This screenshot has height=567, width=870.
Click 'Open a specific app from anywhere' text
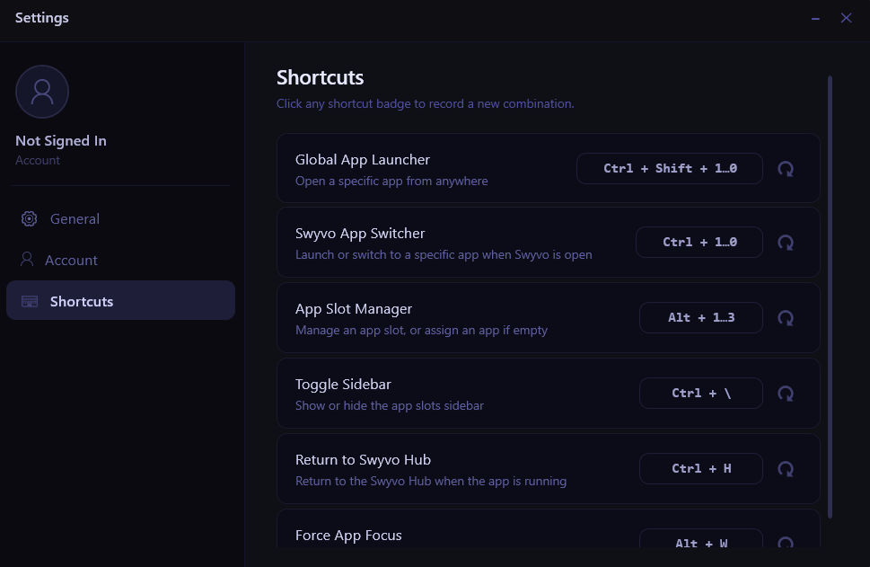(x=391, y=181)
